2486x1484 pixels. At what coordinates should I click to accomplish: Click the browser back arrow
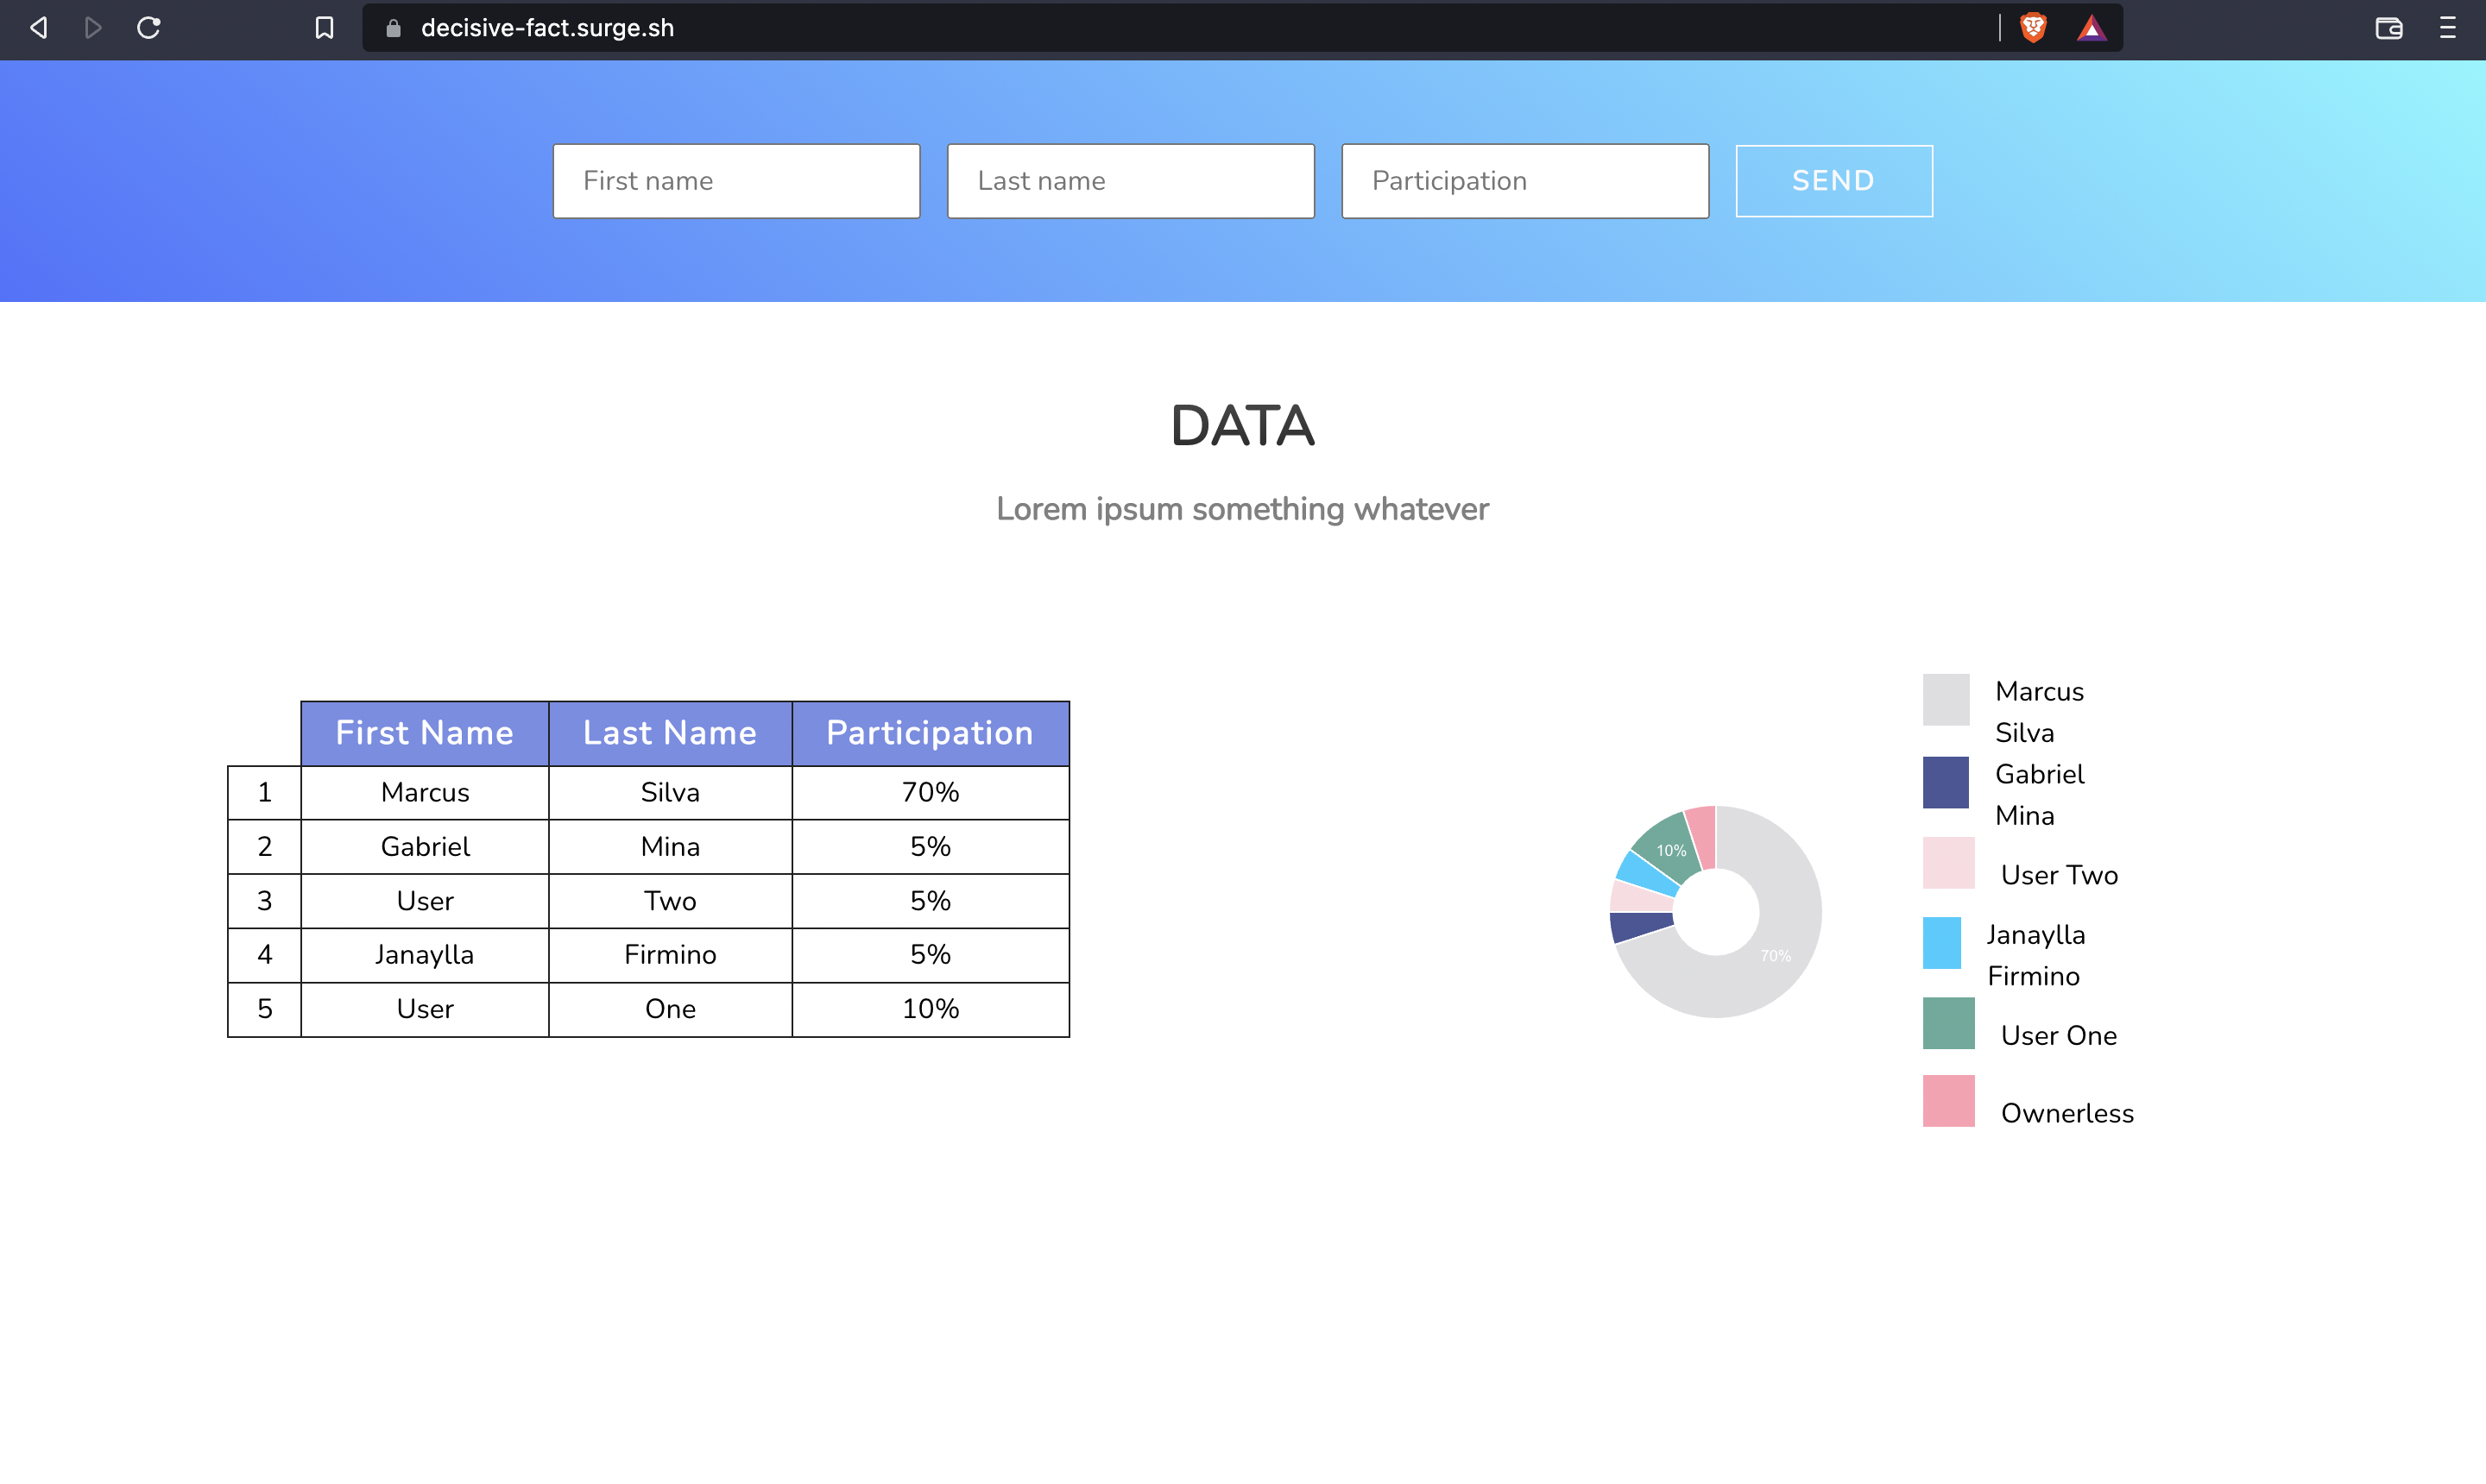tap(39, 28)
